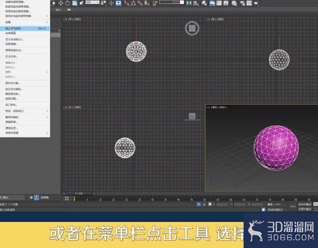Open the named selection sets dropdown
Screen dimensions: 318x248
(172, 2)
